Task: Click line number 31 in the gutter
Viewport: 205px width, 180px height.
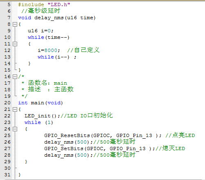Action: (x=7, y=175)
